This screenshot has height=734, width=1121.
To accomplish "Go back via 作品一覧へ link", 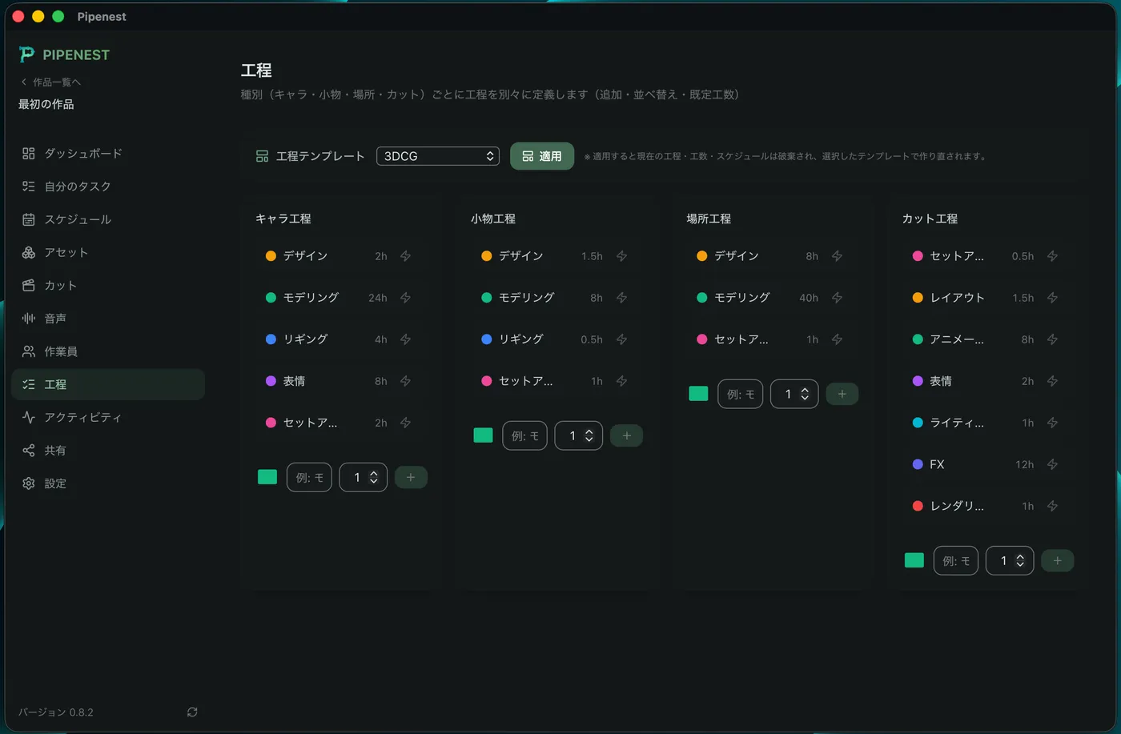I will click(50, 82).
